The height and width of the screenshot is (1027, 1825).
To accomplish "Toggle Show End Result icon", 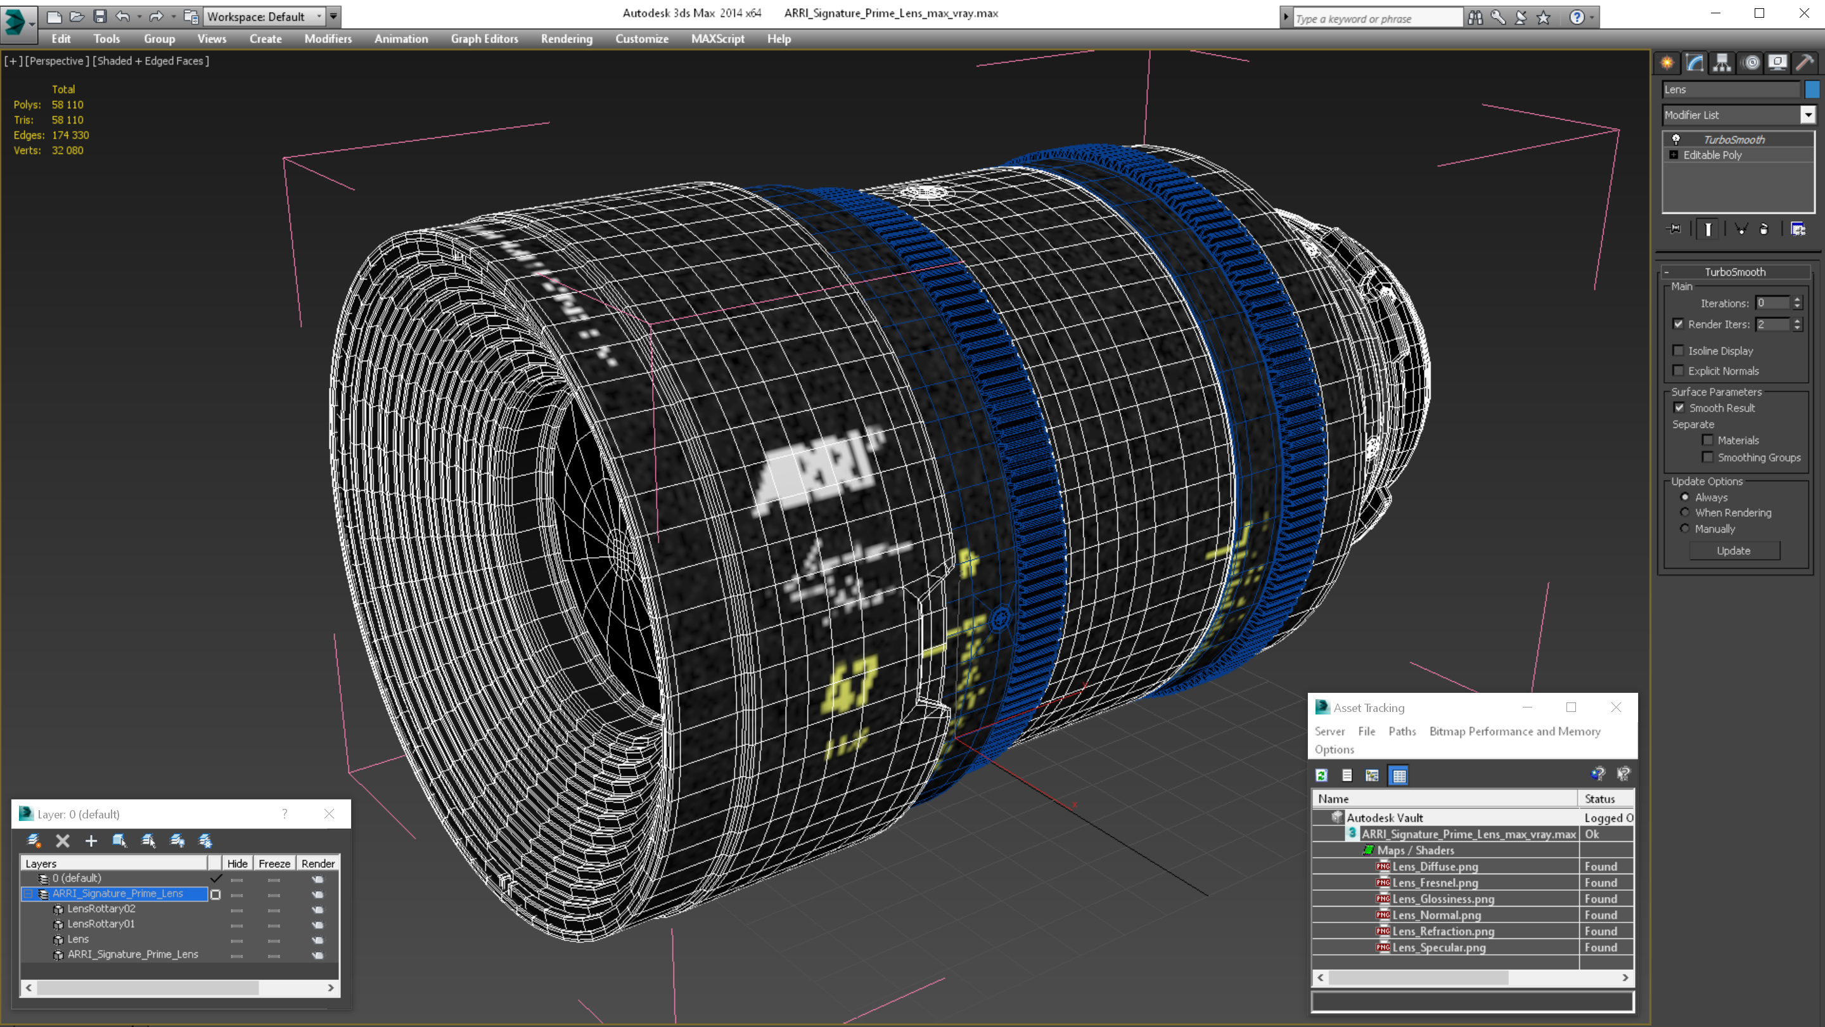I will pos(1708,229).
